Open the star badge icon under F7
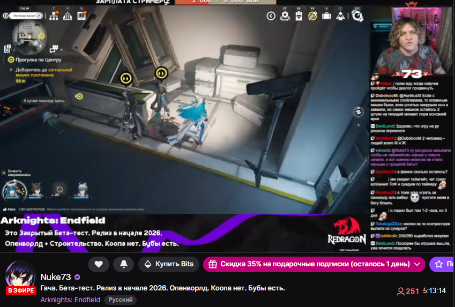 point(285,16)
